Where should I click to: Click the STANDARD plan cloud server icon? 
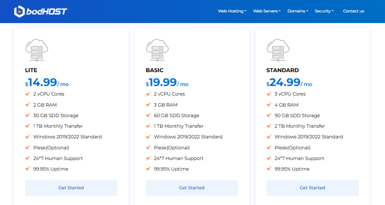(278, 50)
